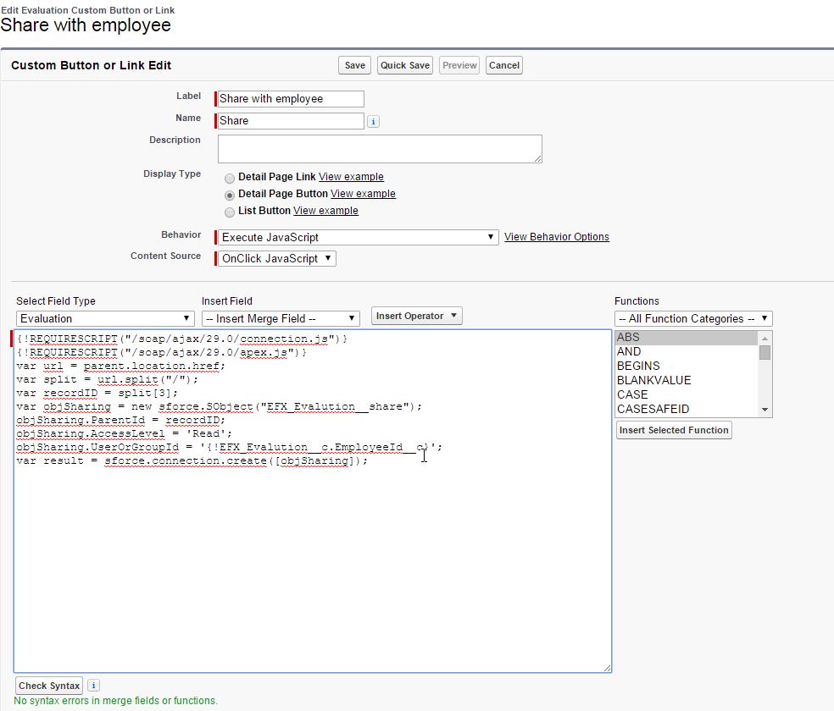
Task: Select the Detail Page Link radio button
Action: tap(230, 178)
